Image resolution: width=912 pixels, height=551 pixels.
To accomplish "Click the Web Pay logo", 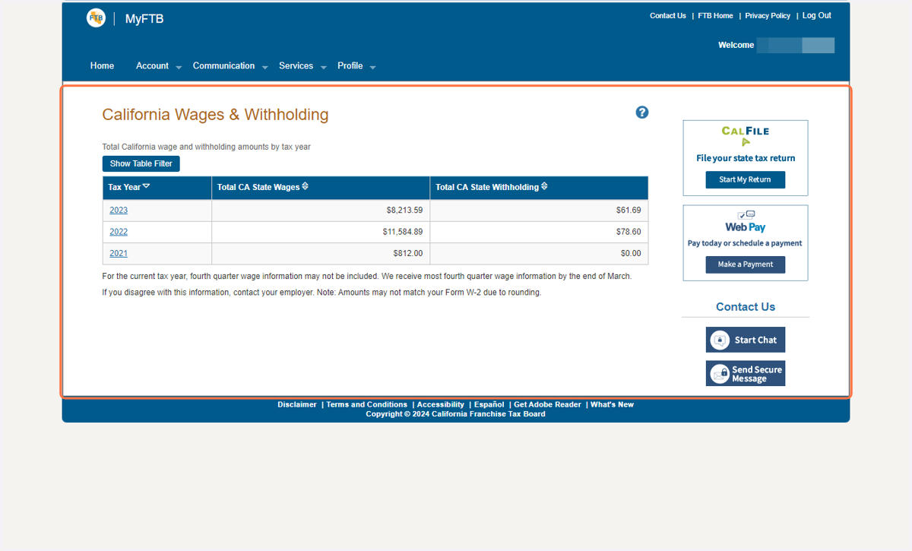I will pyautogui.click(x=746, y=221).
